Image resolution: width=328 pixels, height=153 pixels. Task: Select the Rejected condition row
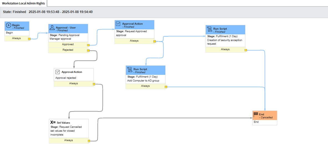68,50
